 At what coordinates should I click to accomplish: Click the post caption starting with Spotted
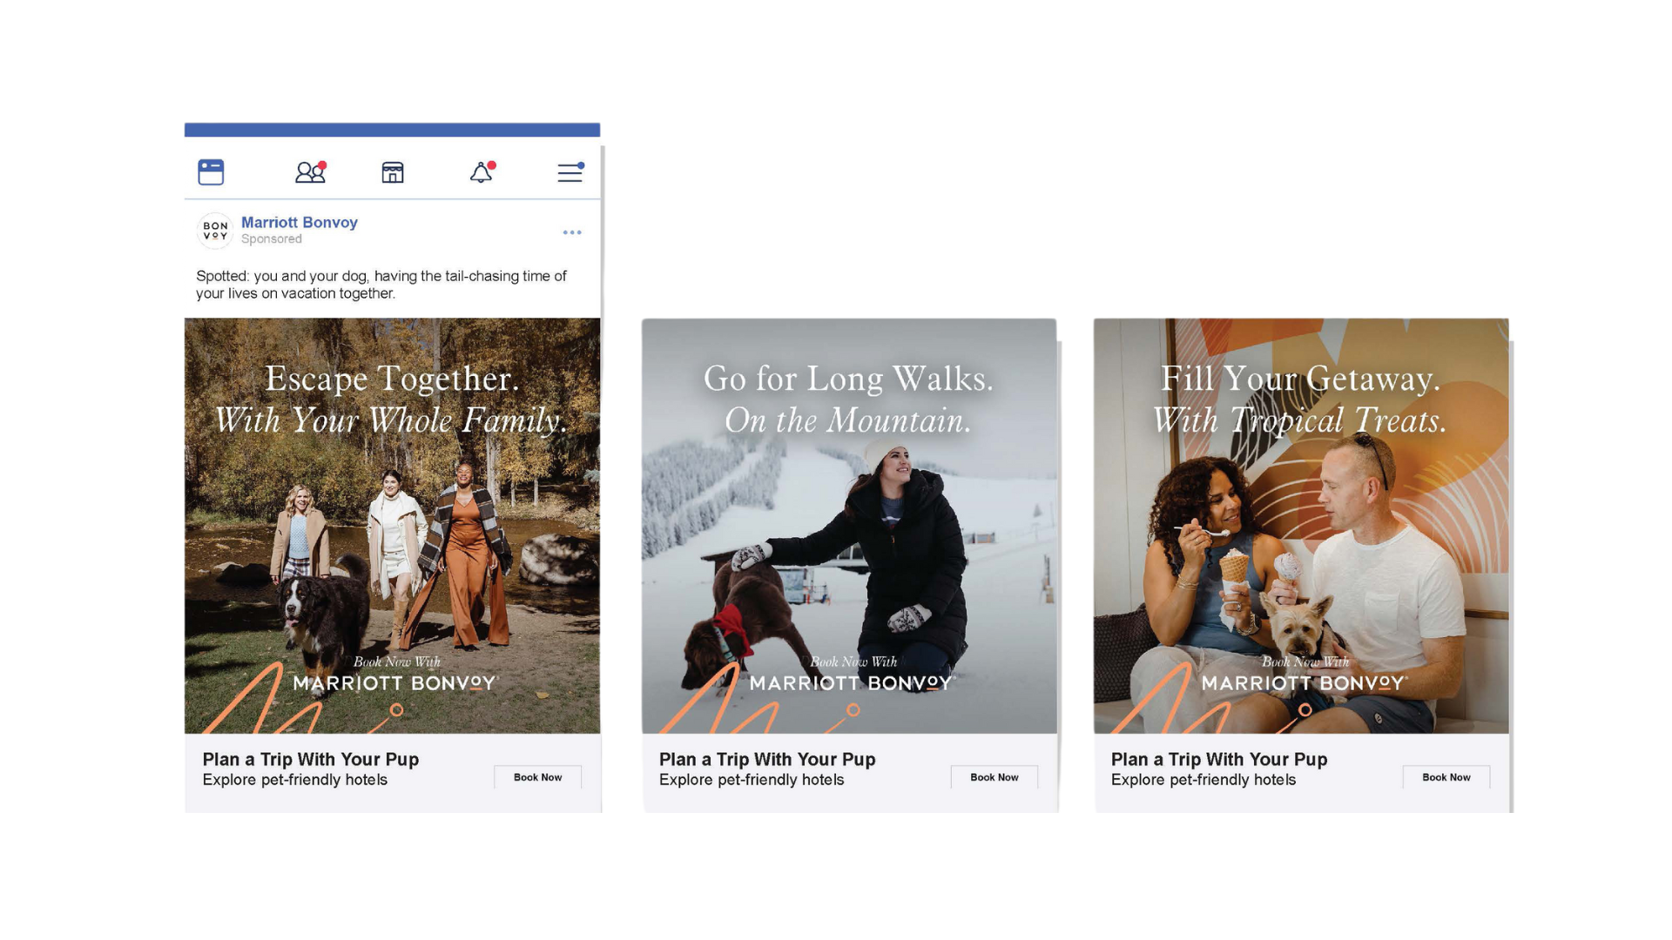click(381, 285)
